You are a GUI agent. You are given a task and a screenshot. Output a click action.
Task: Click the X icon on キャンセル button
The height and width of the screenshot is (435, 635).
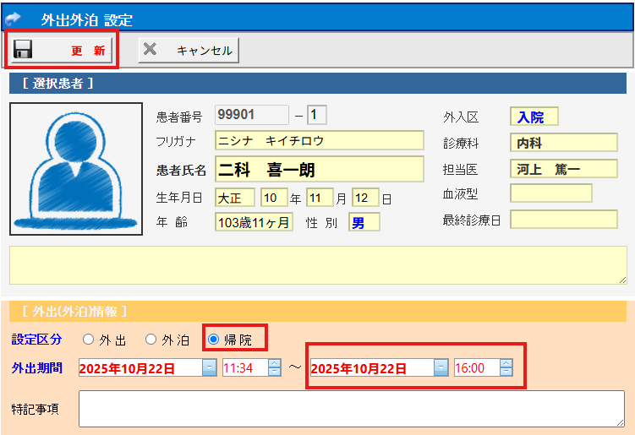[151, 50]
